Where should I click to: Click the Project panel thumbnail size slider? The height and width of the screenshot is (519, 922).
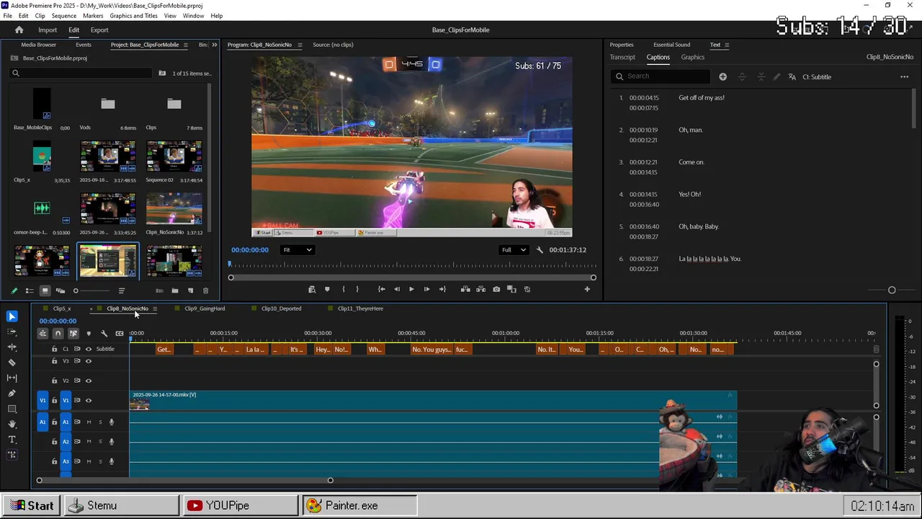tap(76, 290)
